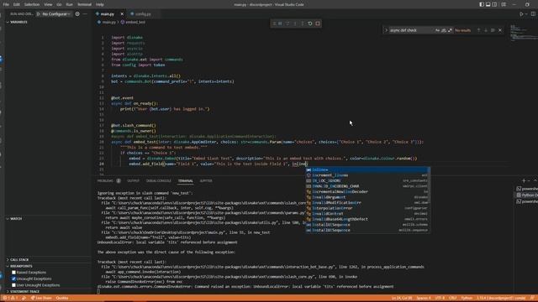Toggle Match Whole Word in find widget
This screenshot has height=302, width=538.
point(444,30)
